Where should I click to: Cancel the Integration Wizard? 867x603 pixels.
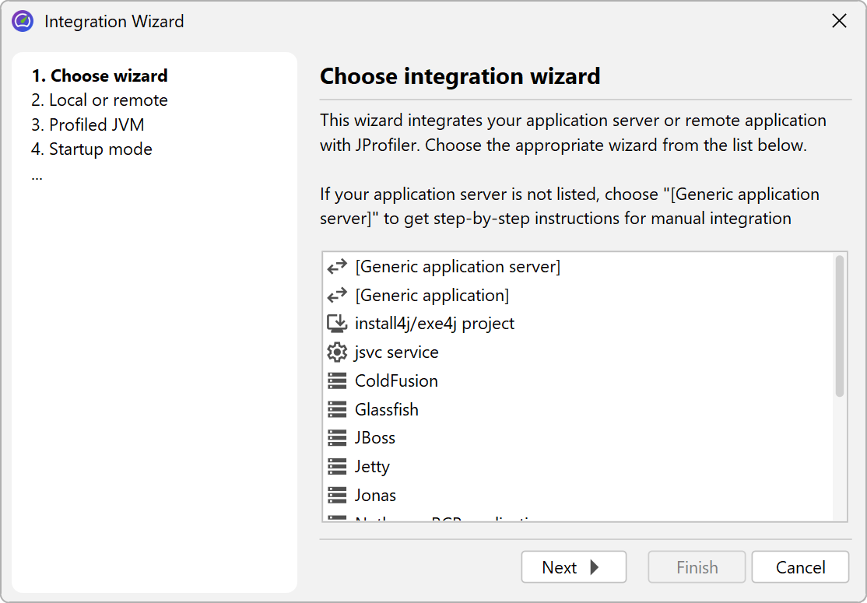click(x=800, y=567)
